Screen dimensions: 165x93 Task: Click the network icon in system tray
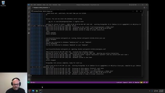click(x=155, y=91)
